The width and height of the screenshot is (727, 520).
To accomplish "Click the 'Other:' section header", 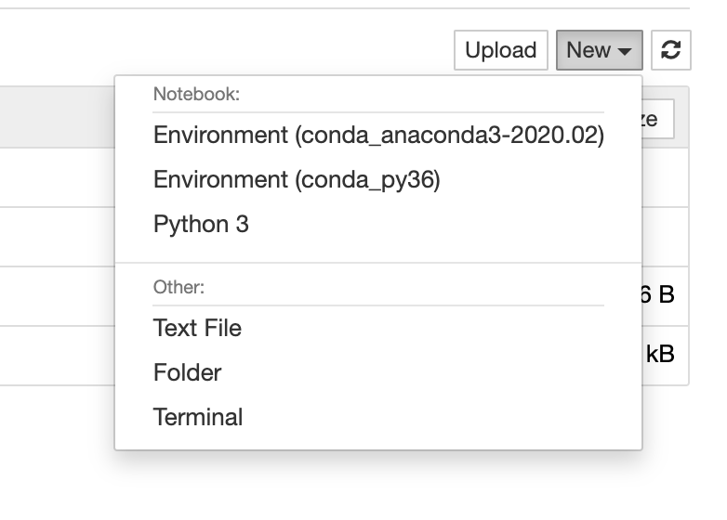I will [178, 287].
